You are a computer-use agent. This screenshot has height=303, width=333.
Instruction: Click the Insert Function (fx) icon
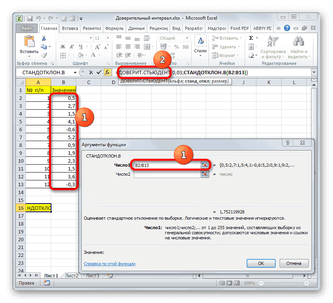pyautogui.click(x=107, y=72)
